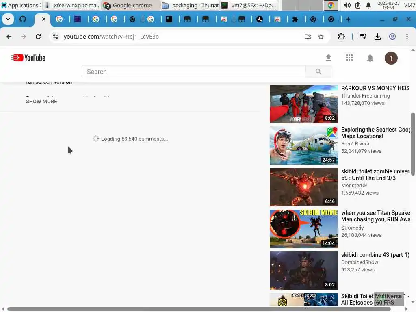
Task: Switch to Google-chrome taskbar window
Action: point(131,5)
